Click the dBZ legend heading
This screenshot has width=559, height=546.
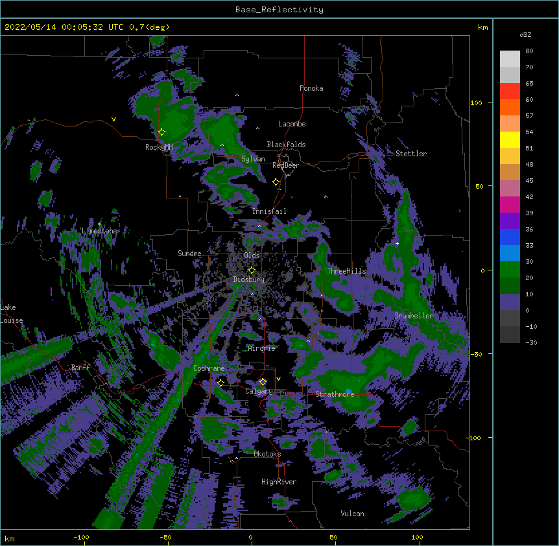tap(525, 35)
